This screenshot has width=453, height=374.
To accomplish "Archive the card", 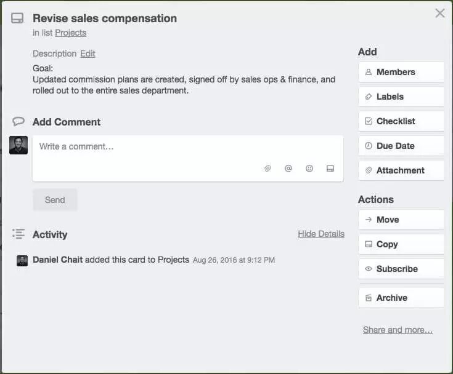I will 401,298.
